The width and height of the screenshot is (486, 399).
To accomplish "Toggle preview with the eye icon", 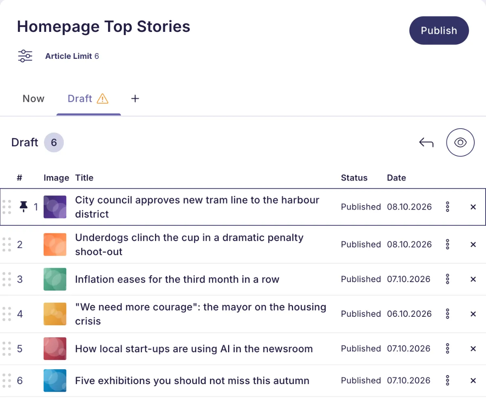I will [460, 142].
